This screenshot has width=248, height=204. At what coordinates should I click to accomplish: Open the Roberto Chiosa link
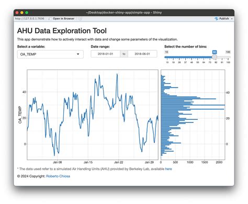pyautogui.click(x=58, y=176)
